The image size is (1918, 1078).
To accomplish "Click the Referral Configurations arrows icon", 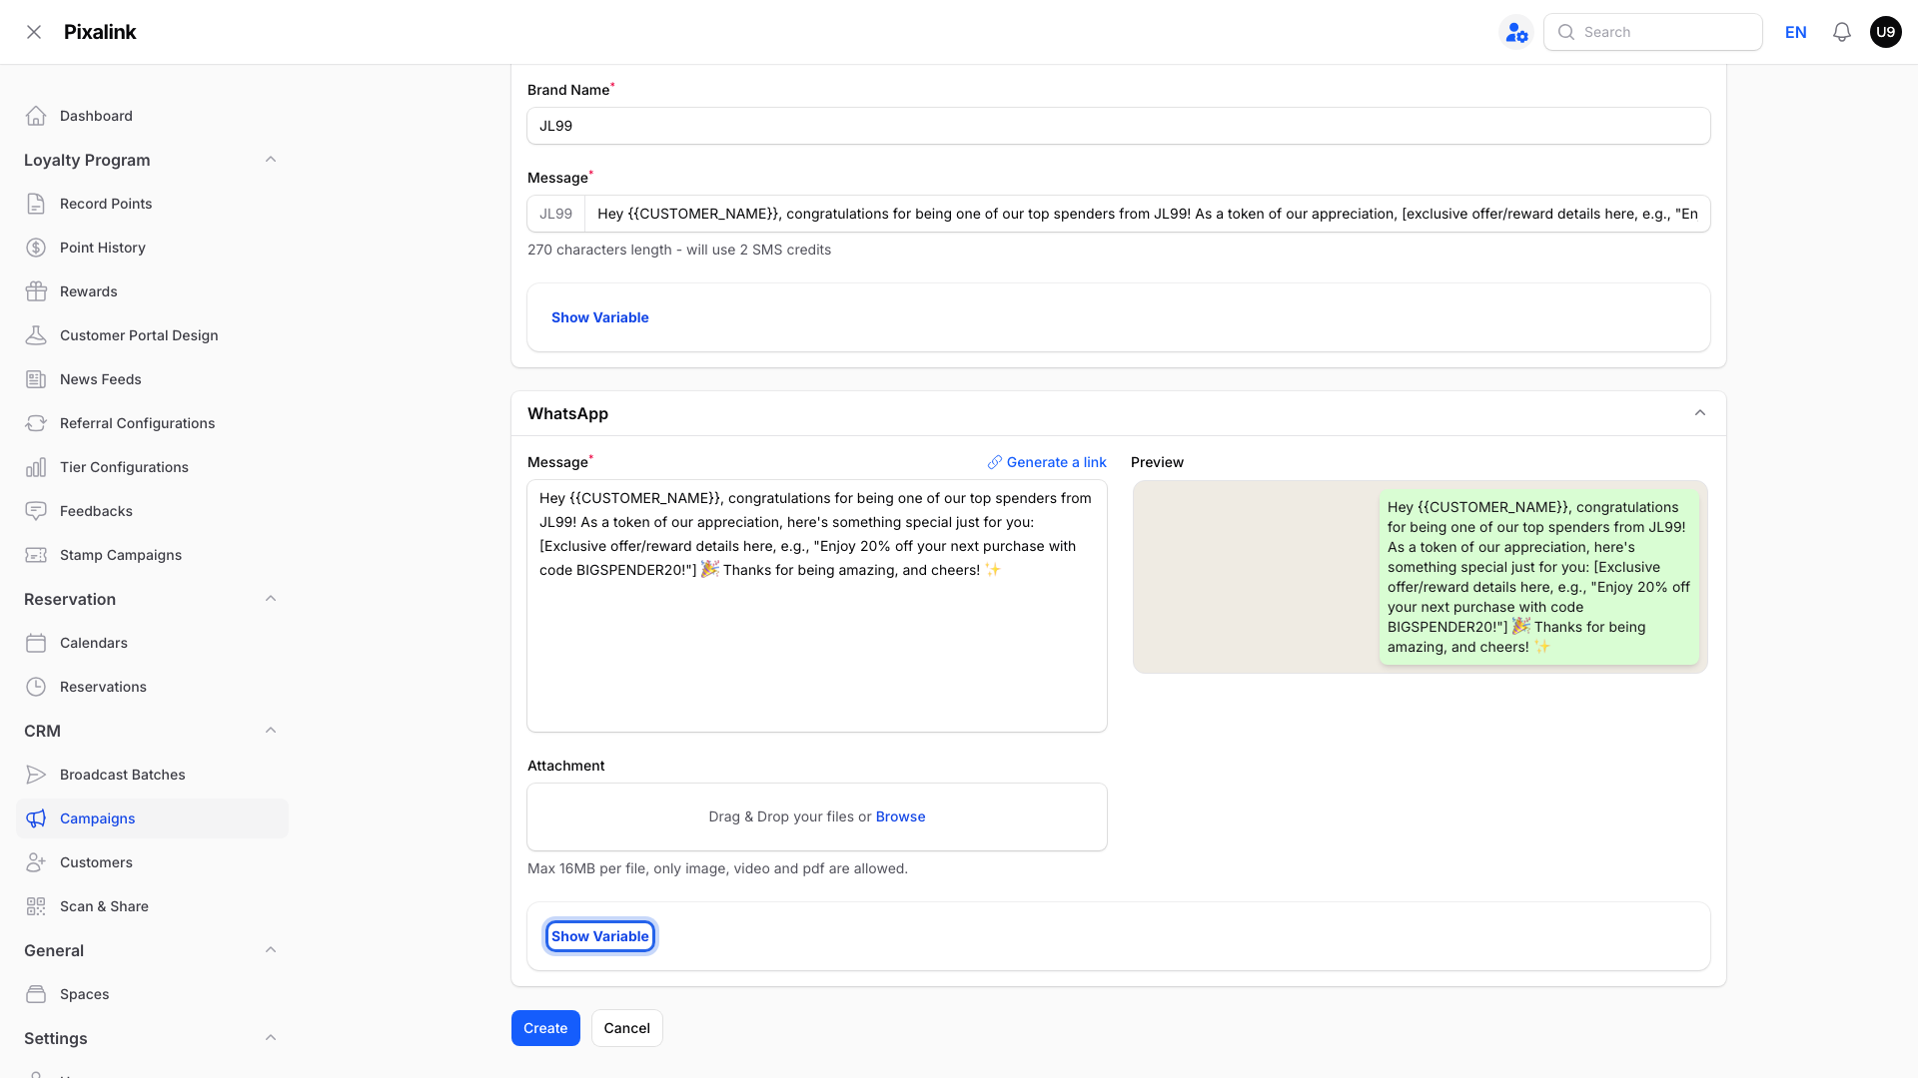I will 36,423.
